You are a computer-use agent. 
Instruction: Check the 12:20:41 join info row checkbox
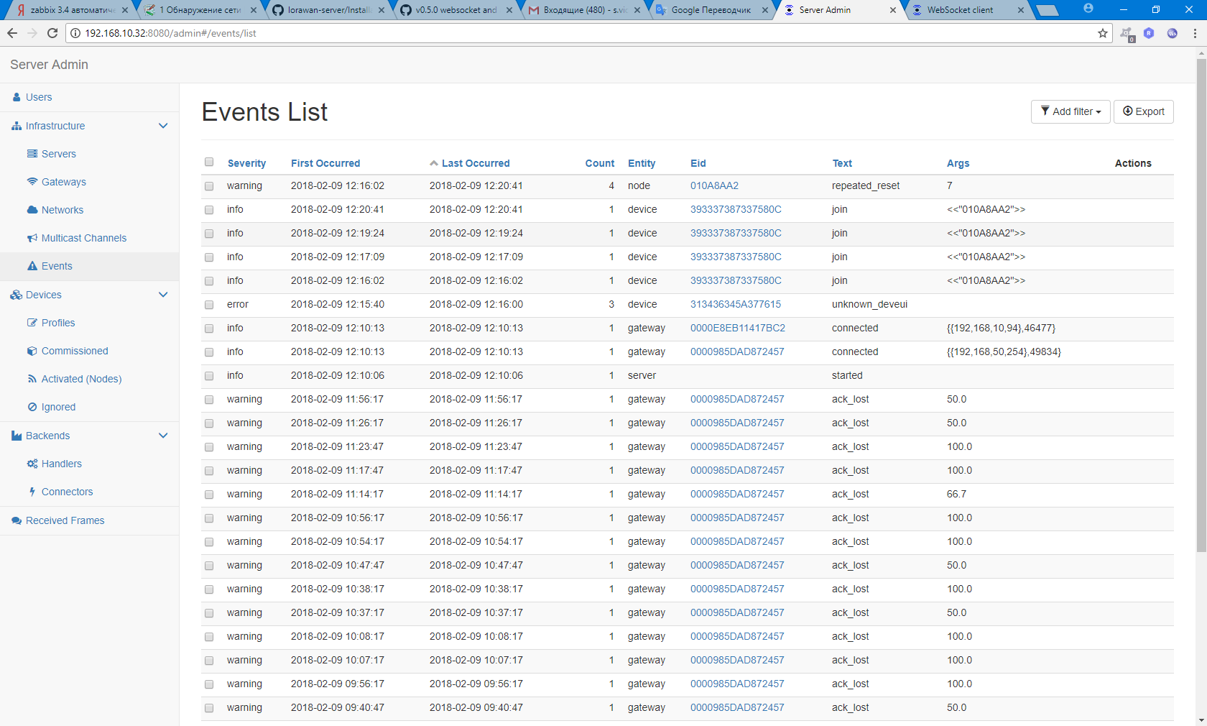[209, 210]
